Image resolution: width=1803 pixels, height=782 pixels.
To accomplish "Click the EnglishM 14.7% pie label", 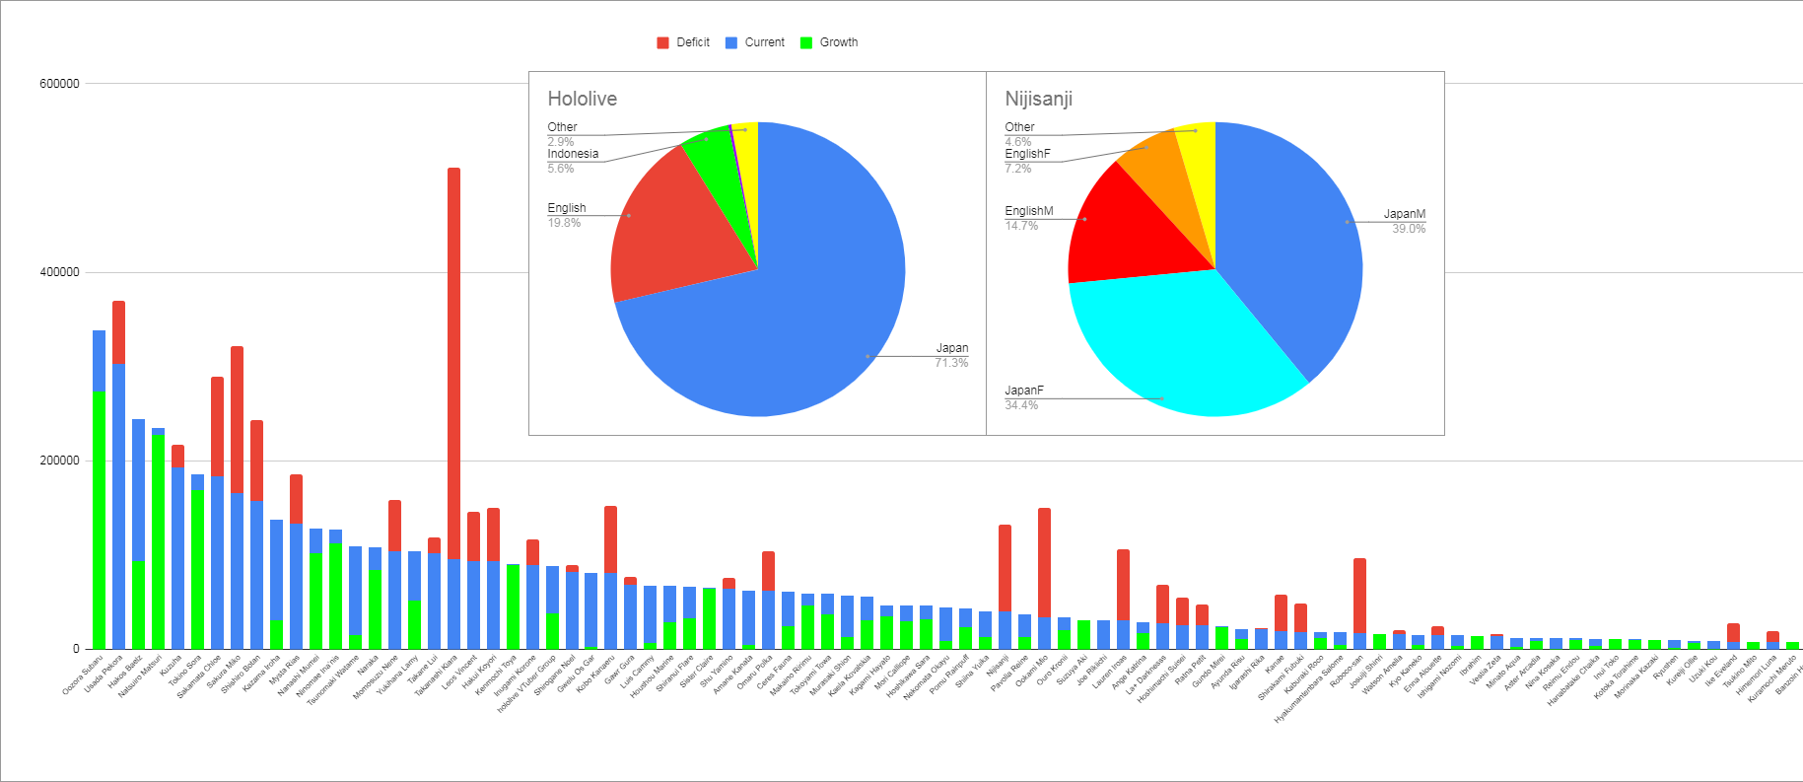I will pos(1029,218).
